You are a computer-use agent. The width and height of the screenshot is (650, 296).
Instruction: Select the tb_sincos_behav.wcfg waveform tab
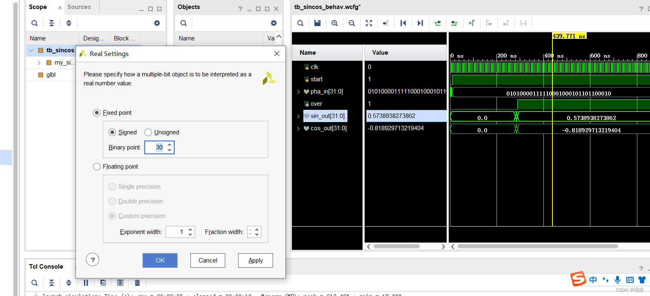[327, 7]
